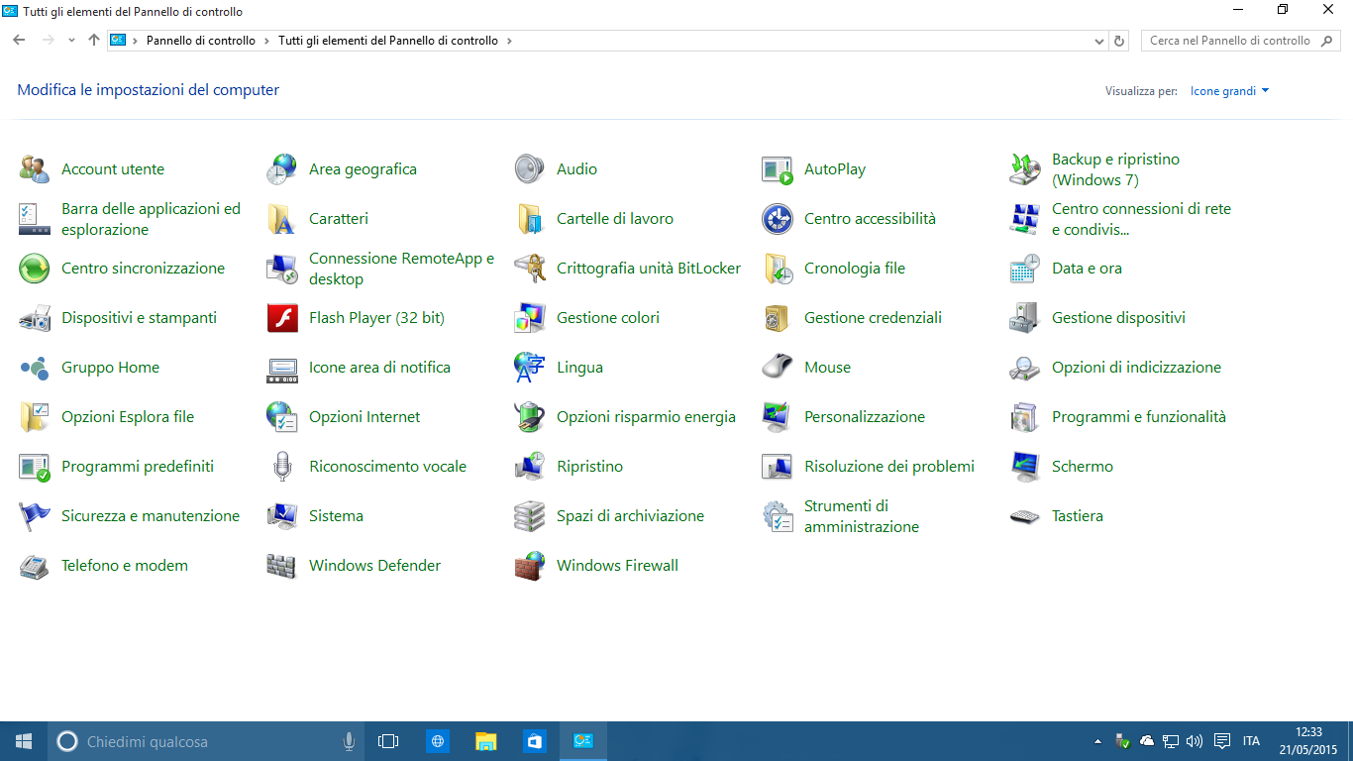Screen dimensions: 1353x761
Task: Open the Programmi predefiniti link
Action: pyautogui.click(x=138, y=467)
